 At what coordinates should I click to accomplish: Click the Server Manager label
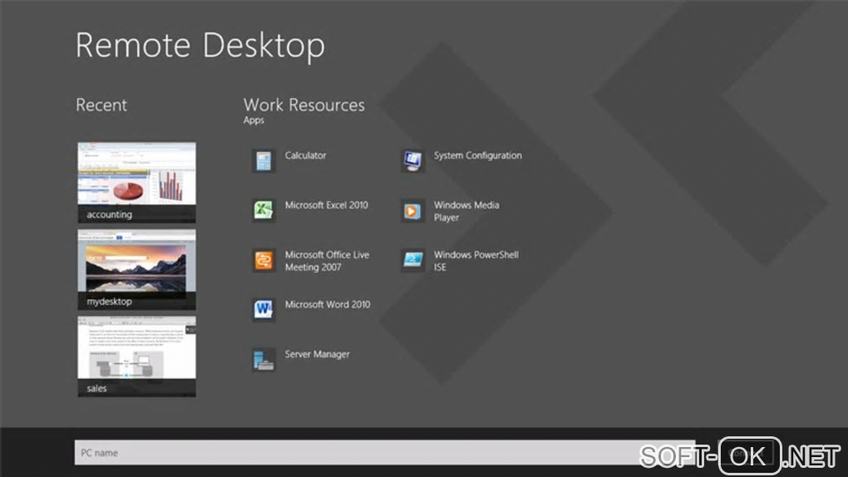pyautogui.click(x=318, y=354)
